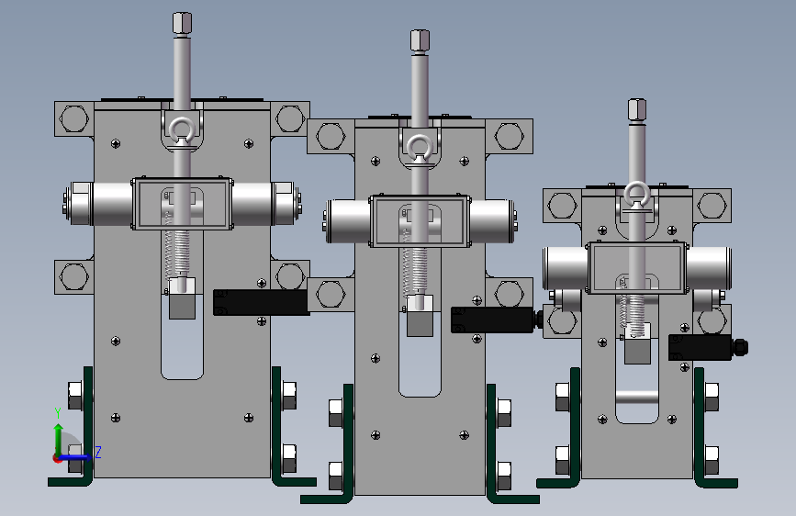Screen dimensions: 796x516
Task: Select the transparent cover box on the middle assembly
Action: 420,220
